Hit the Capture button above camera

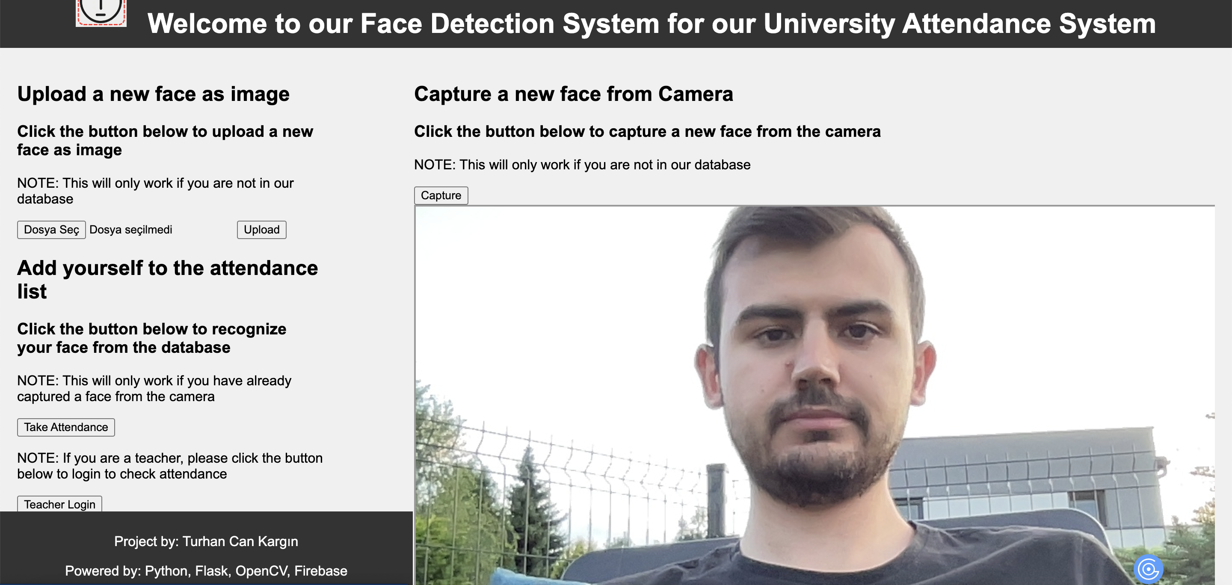point(441,195)
